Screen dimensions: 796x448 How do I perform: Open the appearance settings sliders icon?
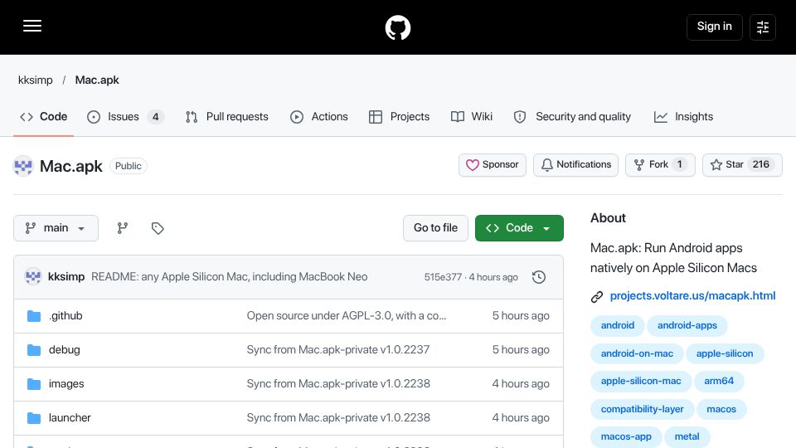[763, 27]
